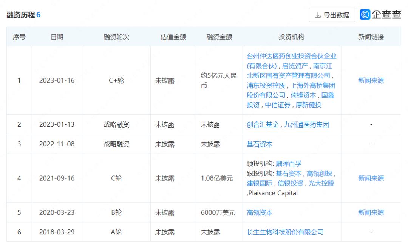Open investor link 厚新健投

(x=309, y=105)
